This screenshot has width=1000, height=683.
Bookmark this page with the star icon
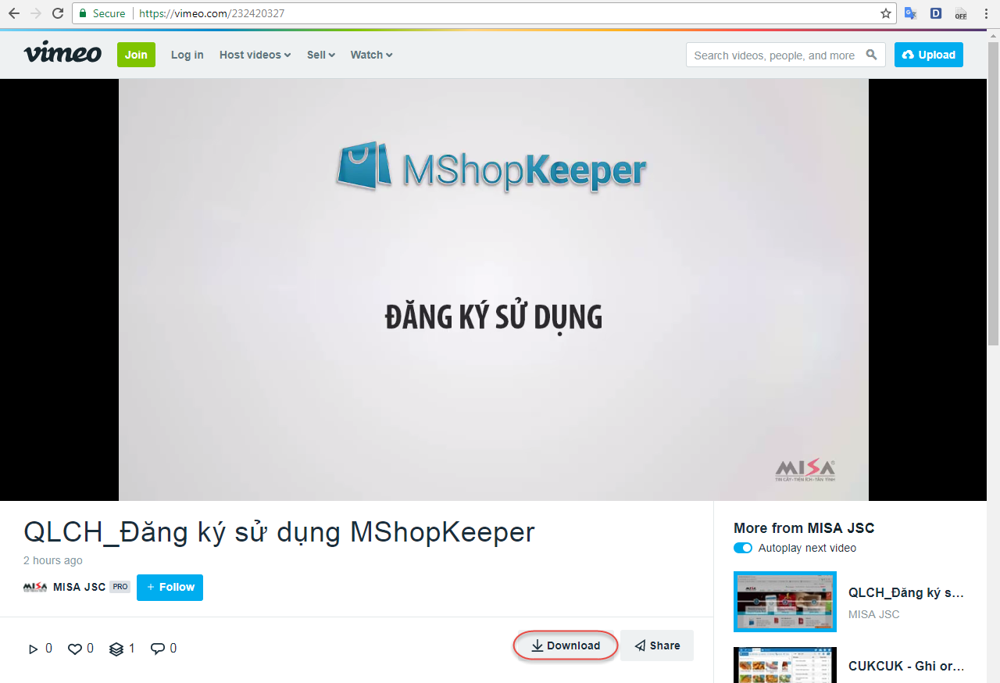click(x=886, y=13)
